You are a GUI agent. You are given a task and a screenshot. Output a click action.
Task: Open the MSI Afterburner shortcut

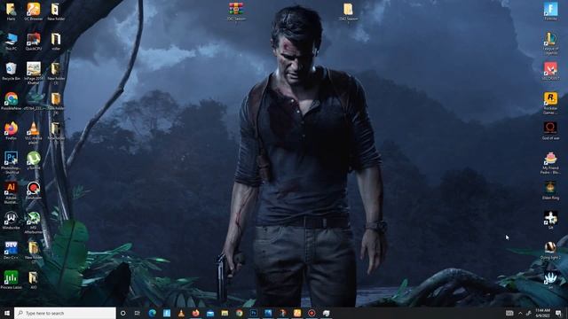pos(34,222)
